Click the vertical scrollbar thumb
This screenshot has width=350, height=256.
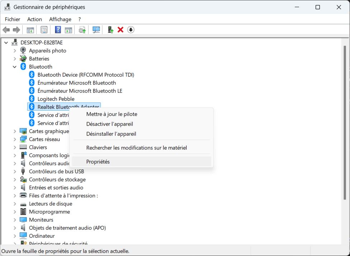[x=345, y=122]
